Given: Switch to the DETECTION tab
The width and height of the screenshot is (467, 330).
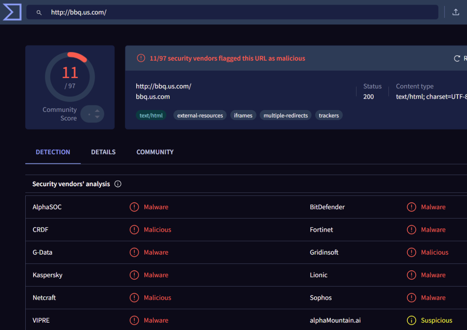Looking at the screenshot, I should tap(53, 152).
